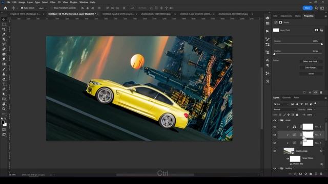The width and height of the screenshot is (328, 184).
Task: Switch to the Channels tab
Action: pyautogui.click(x=286, y=98)
